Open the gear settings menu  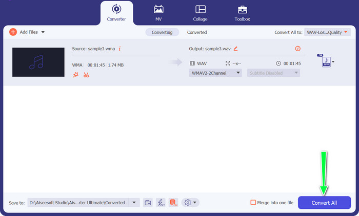point(190,203)
